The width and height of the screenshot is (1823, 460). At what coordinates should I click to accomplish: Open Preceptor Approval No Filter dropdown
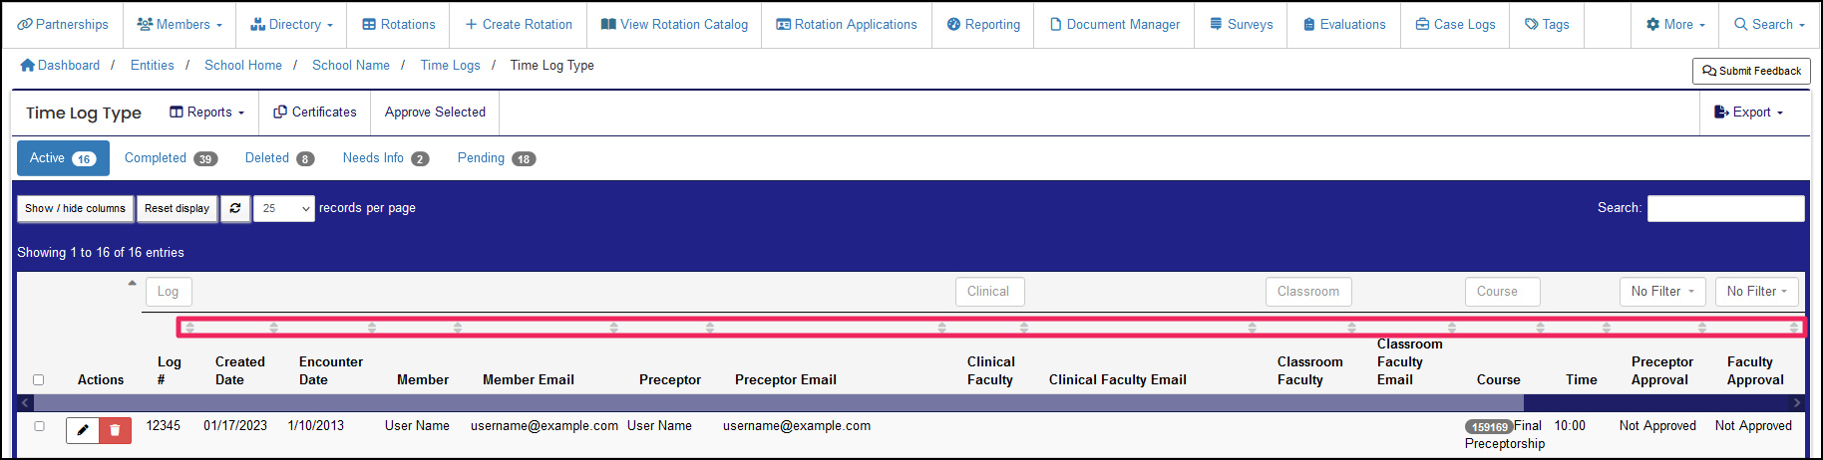[x=1662, y=292]
